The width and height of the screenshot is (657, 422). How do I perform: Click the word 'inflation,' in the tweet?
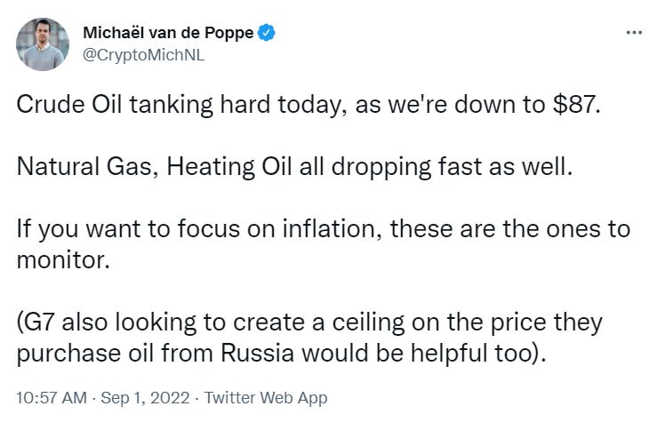[x=333, y=229]
